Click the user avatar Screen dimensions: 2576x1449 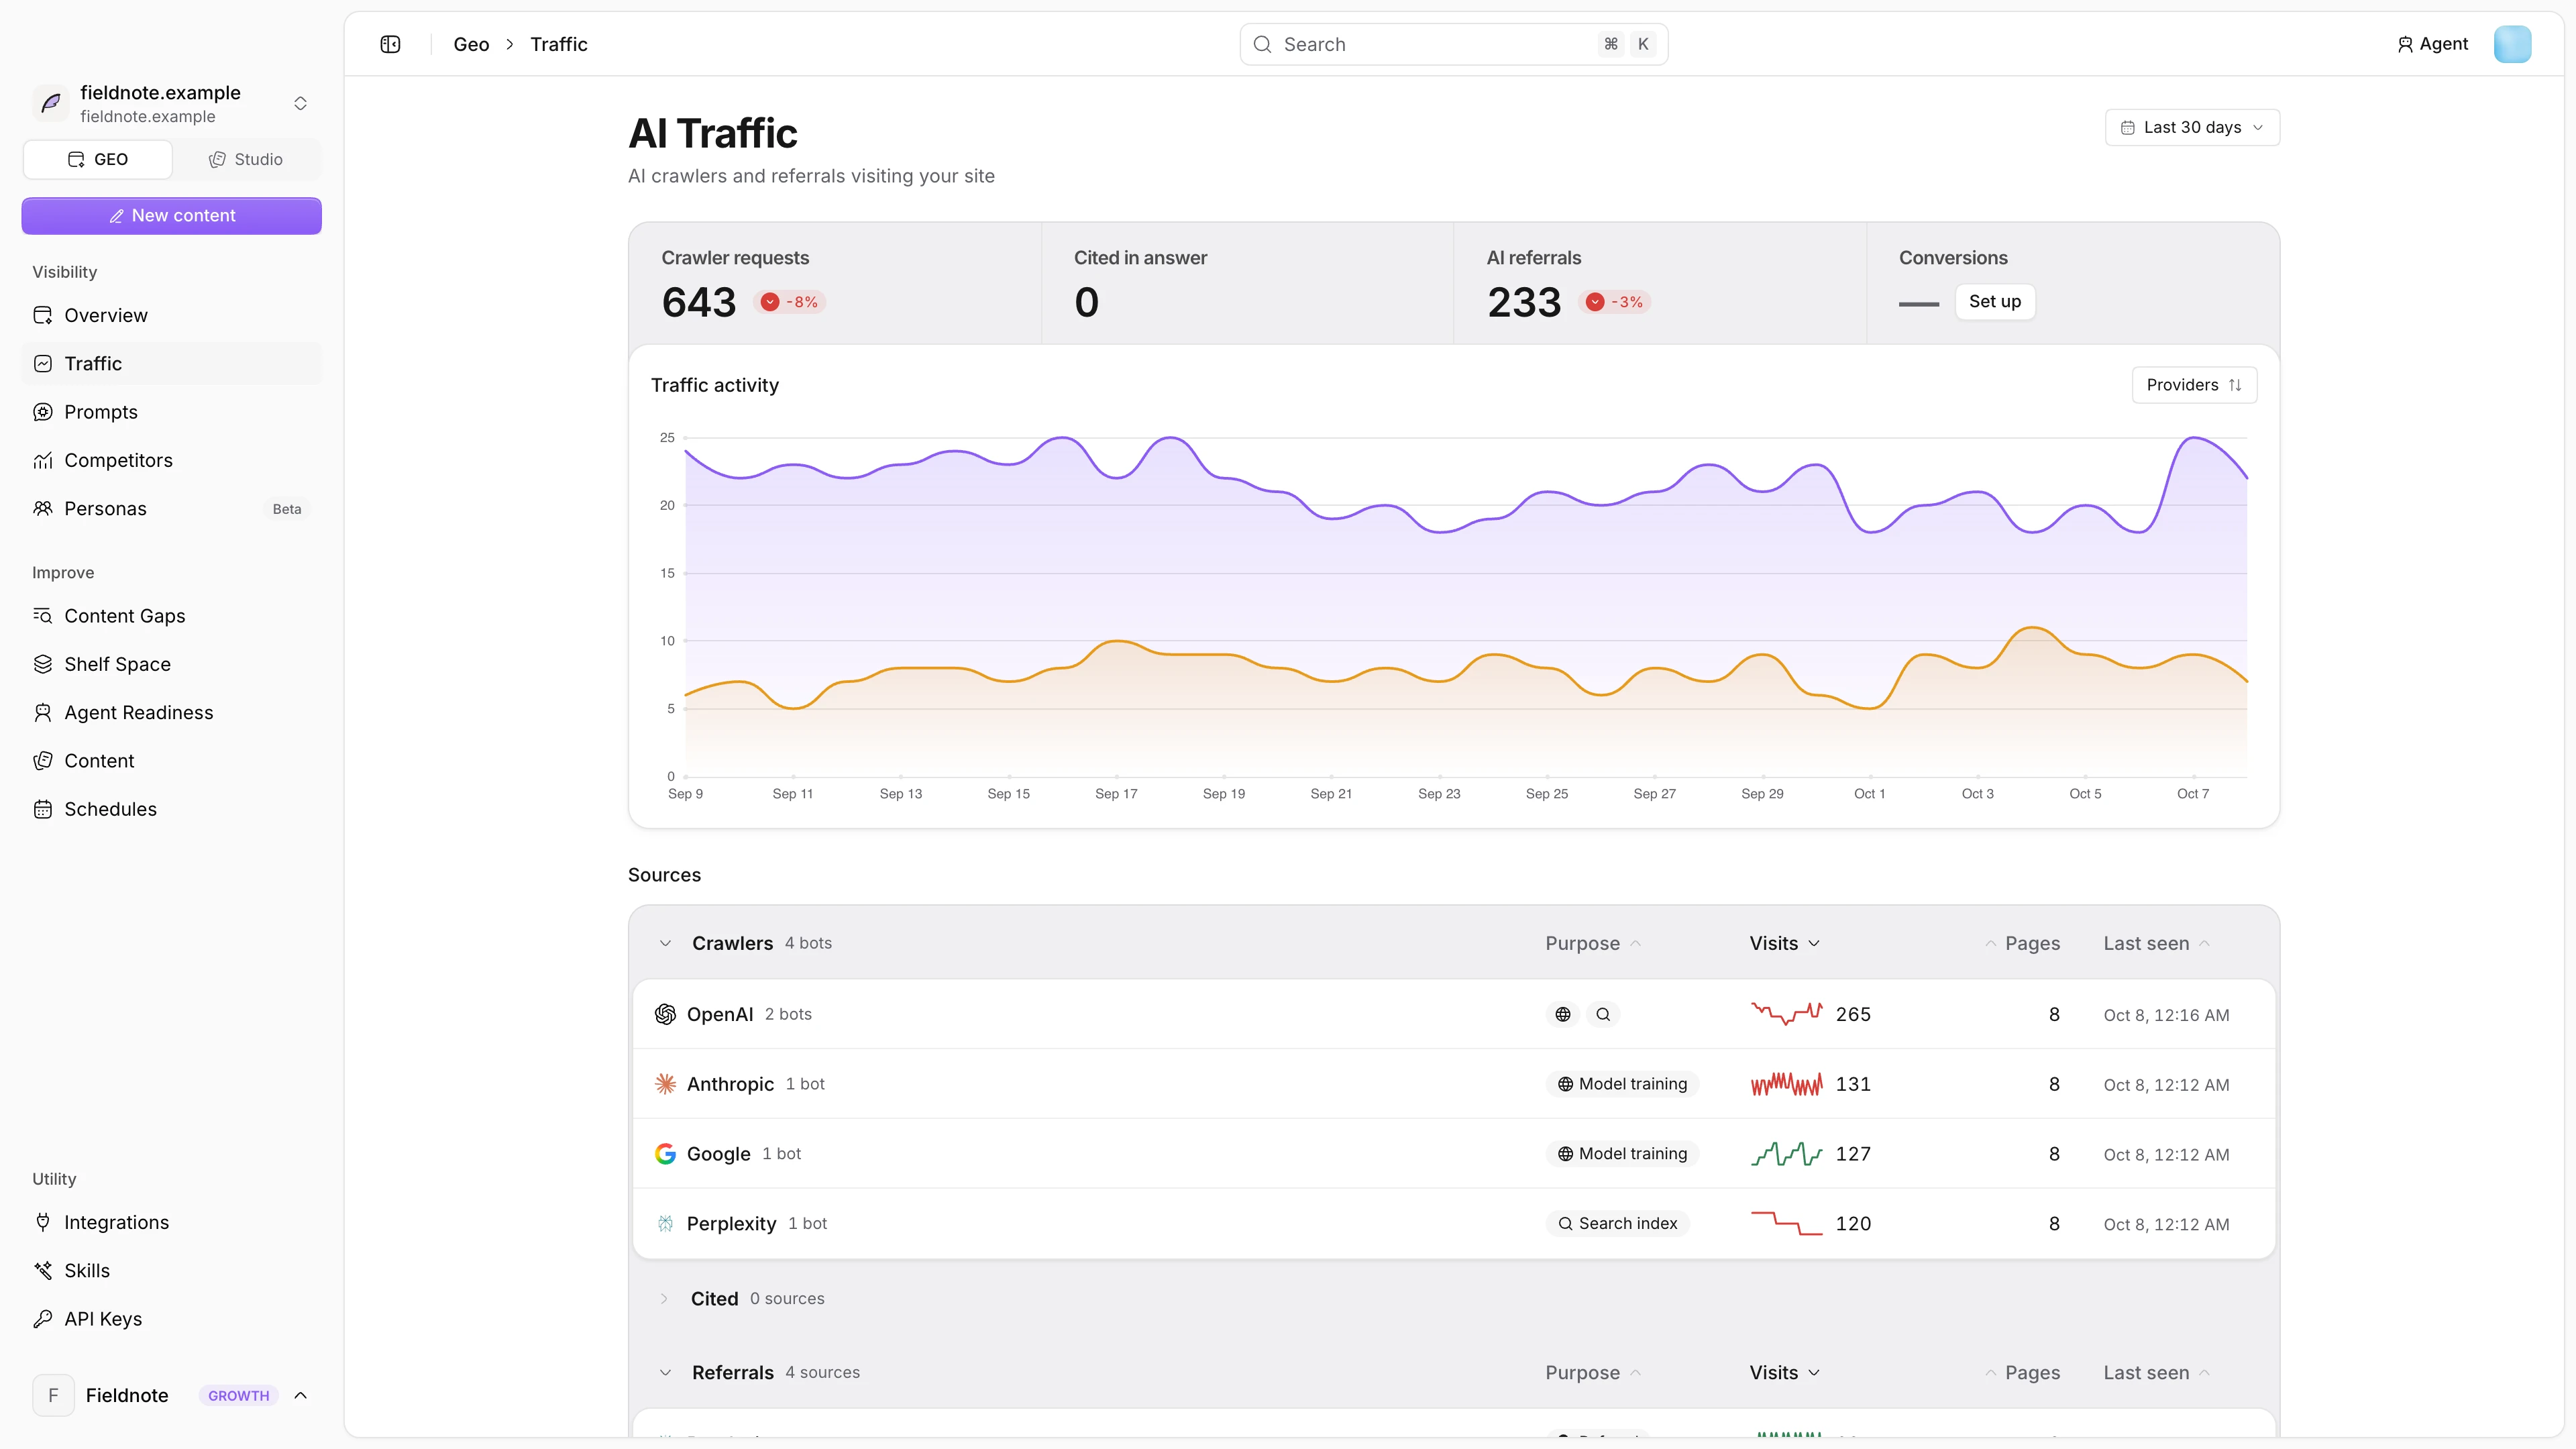[x=2512, y=44]
